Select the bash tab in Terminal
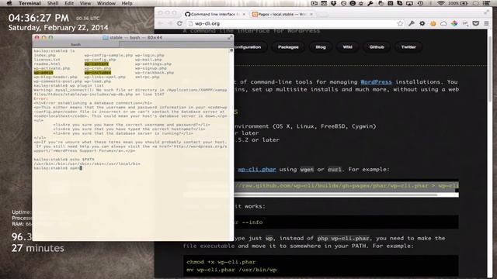This screenshot has height=279, width=497. [76, 45]
